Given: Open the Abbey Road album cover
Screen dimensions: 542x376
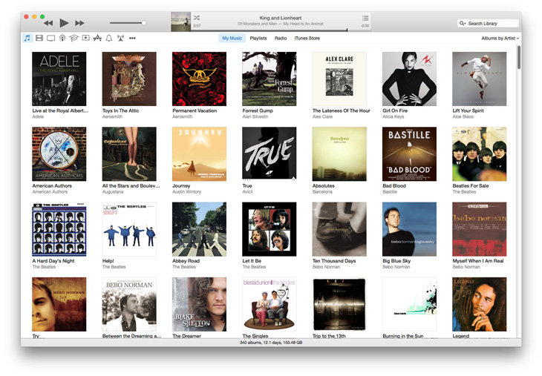Looking at the screenshot, I should coord(200,229).
